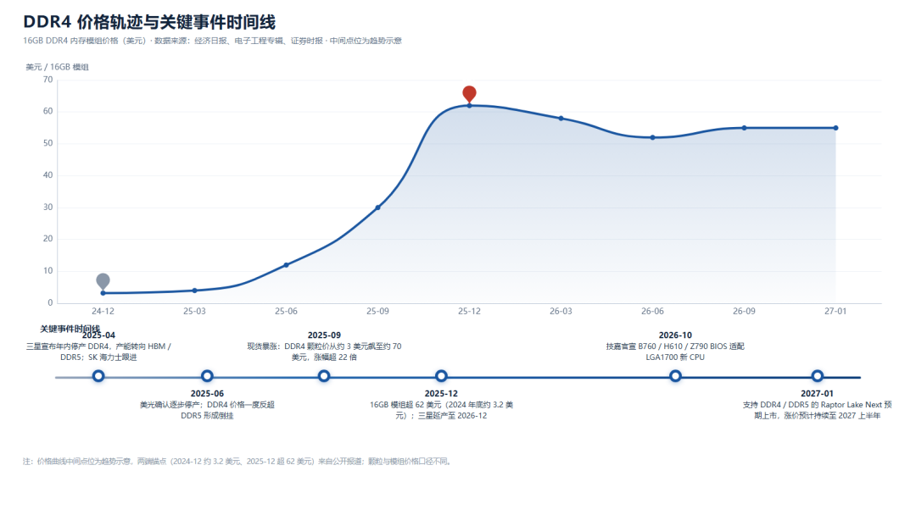The image size is (916, 515).
Task: Click the x-axis label 24-12
Action: pos(103,312)
